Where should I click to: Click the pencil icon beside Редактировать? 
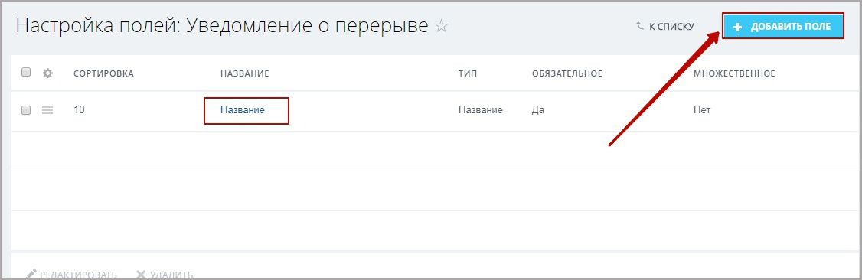pyautogui.click(x=31, y=274)
